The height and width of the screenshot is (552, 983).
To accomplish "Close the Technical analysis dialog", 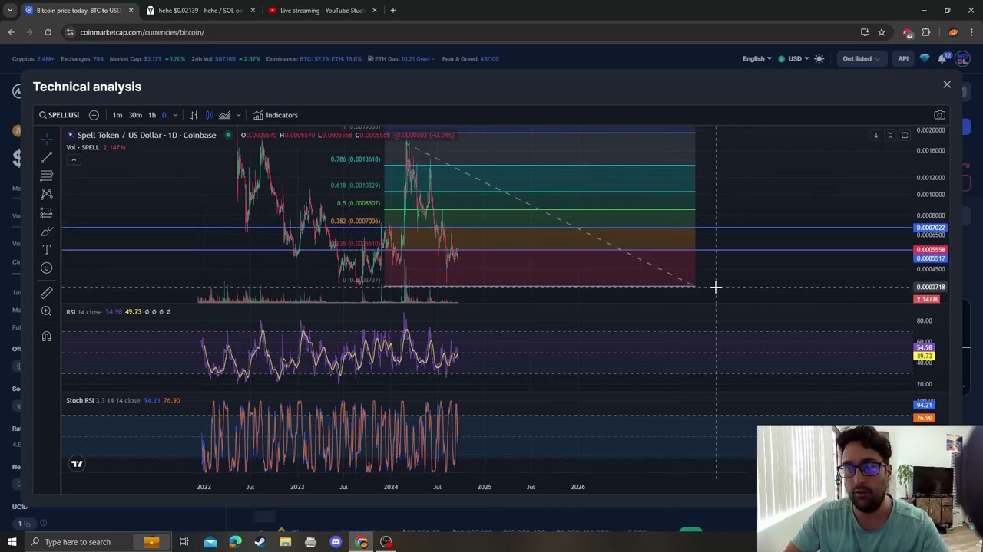I will pos(947,84).
